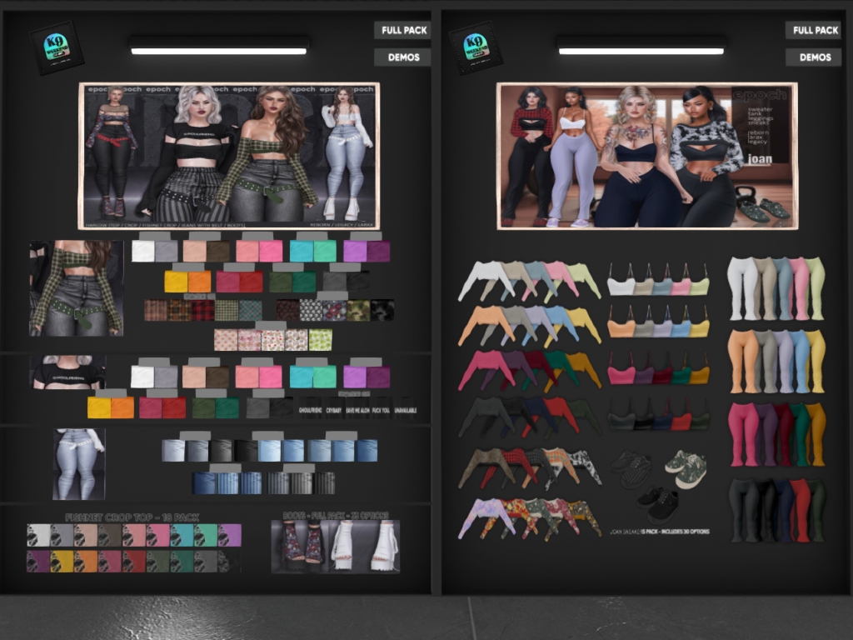This screenshot has height=640, width=853.
Task: Get DEMOS from the right vendor
Action: point(814,57)
